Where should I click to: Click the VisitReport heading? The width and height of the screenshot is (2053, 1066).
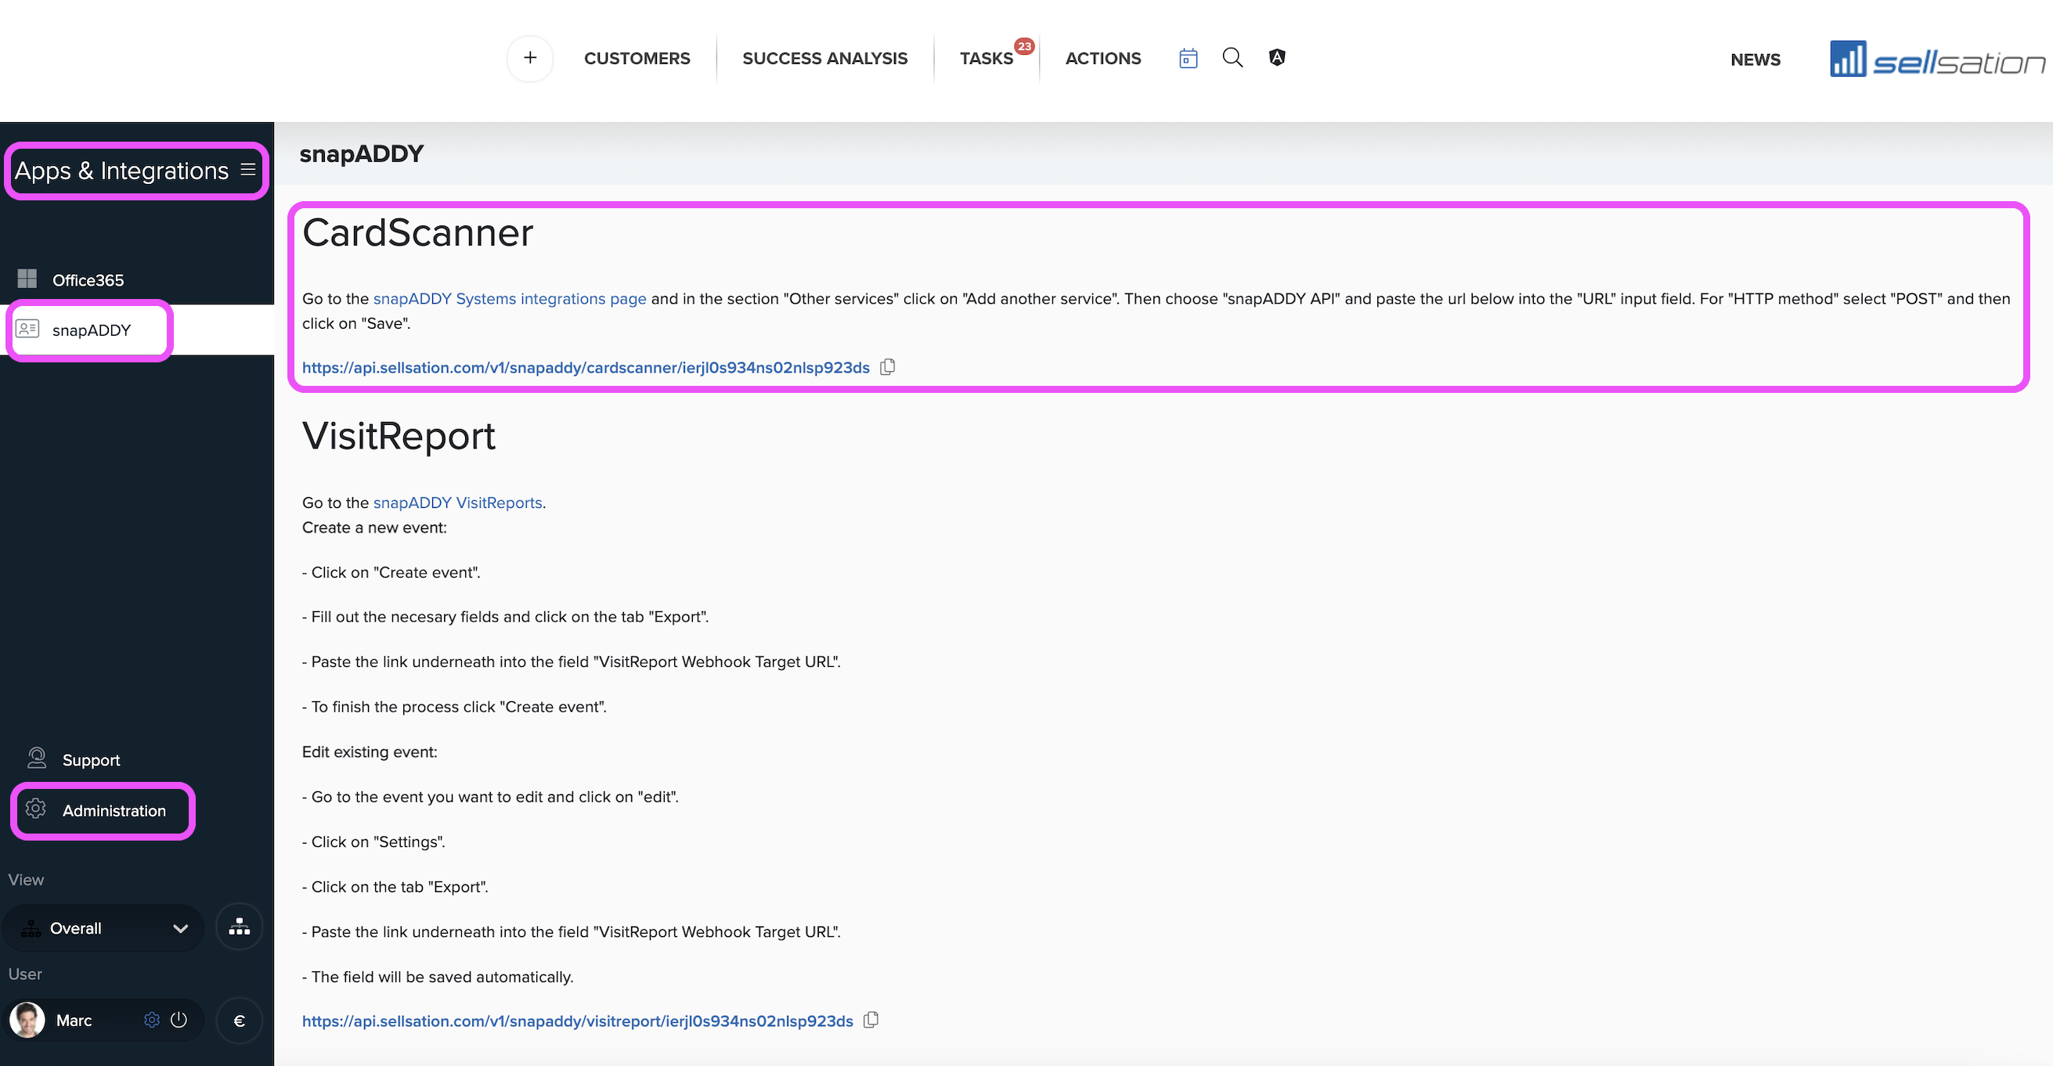tap(399, 436)
